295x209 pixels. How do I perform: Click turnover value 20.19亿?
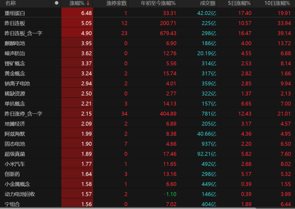(206, 53)
